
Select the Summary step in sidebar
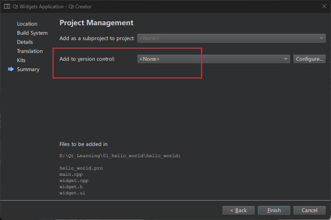(28, 69)
